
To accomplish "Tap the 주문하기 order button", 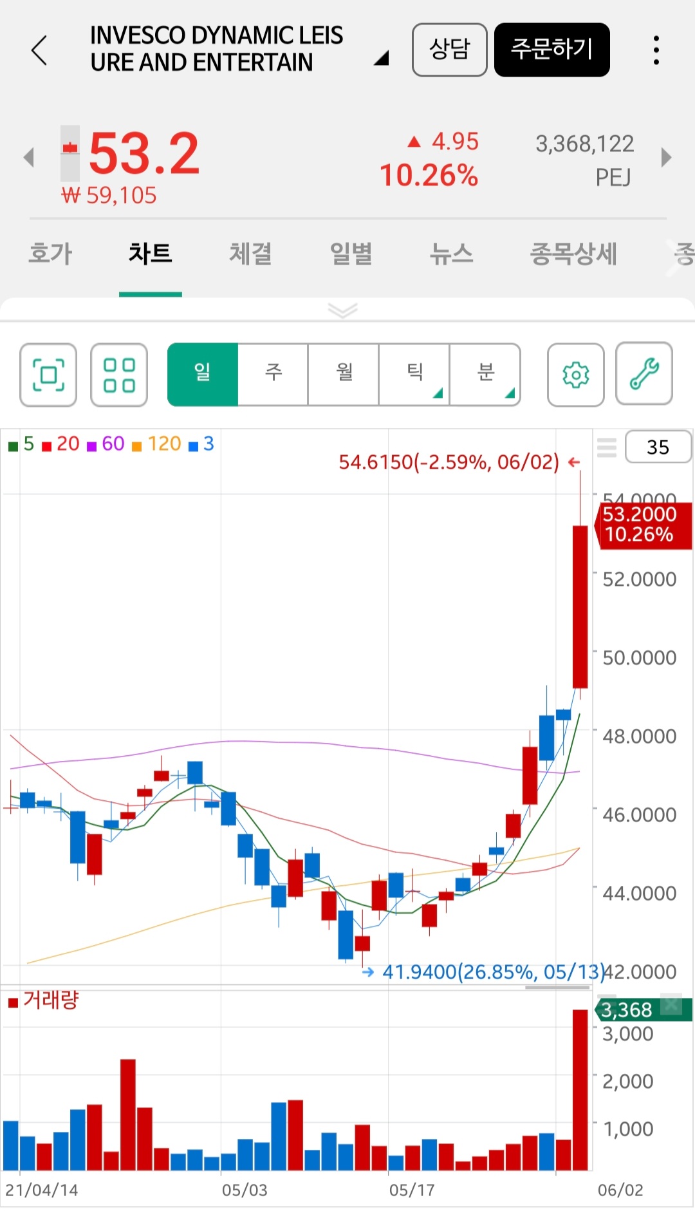I will coord(551,50).
